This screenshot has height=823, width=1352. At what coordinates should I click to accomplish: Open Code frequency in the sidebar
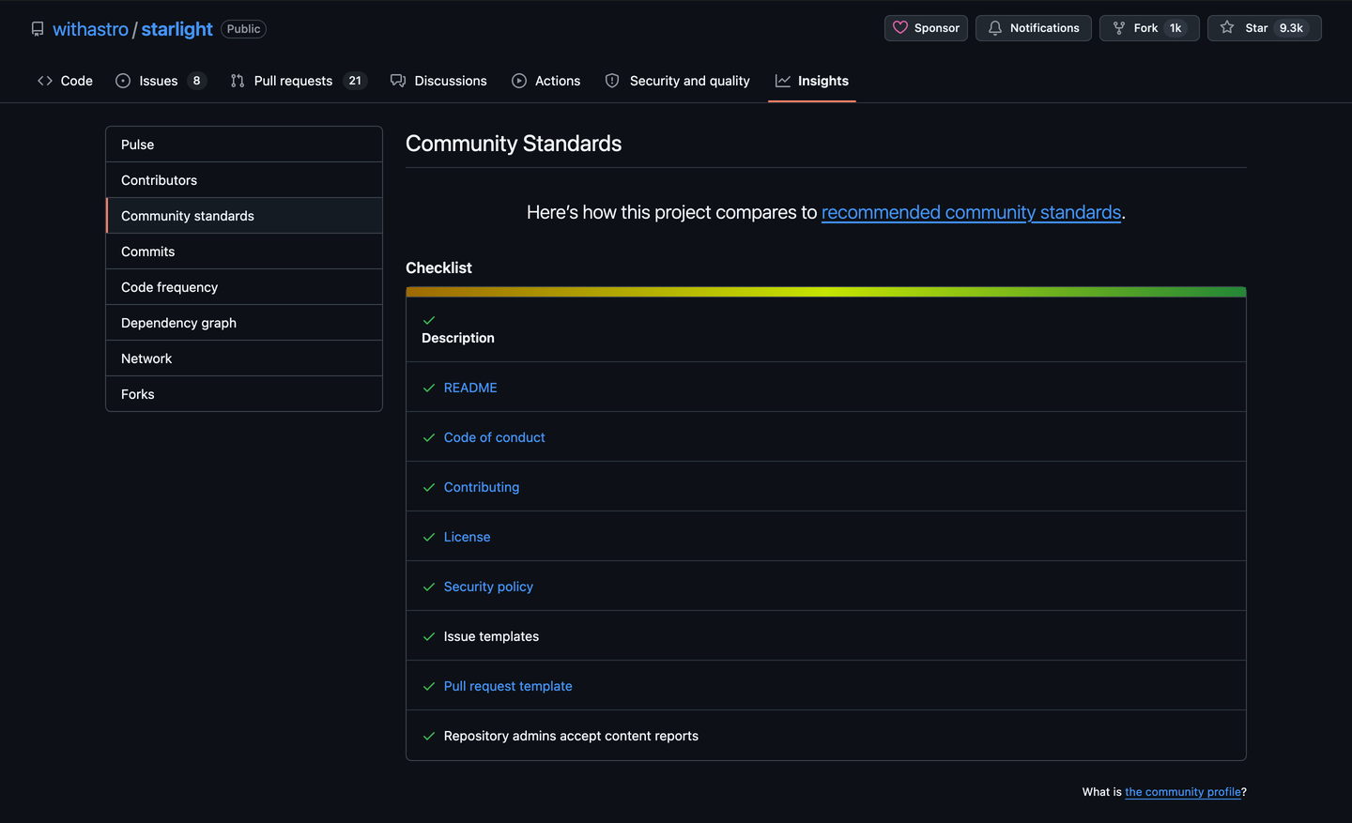pos(244,287)
